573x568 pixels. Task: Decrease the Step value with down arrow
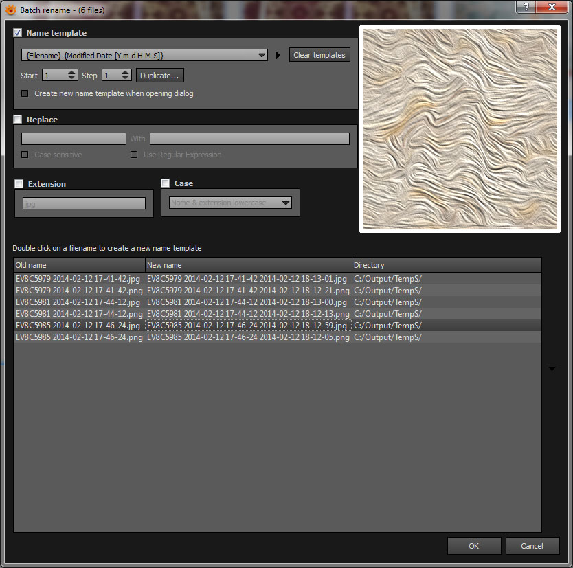coord(125,78)
